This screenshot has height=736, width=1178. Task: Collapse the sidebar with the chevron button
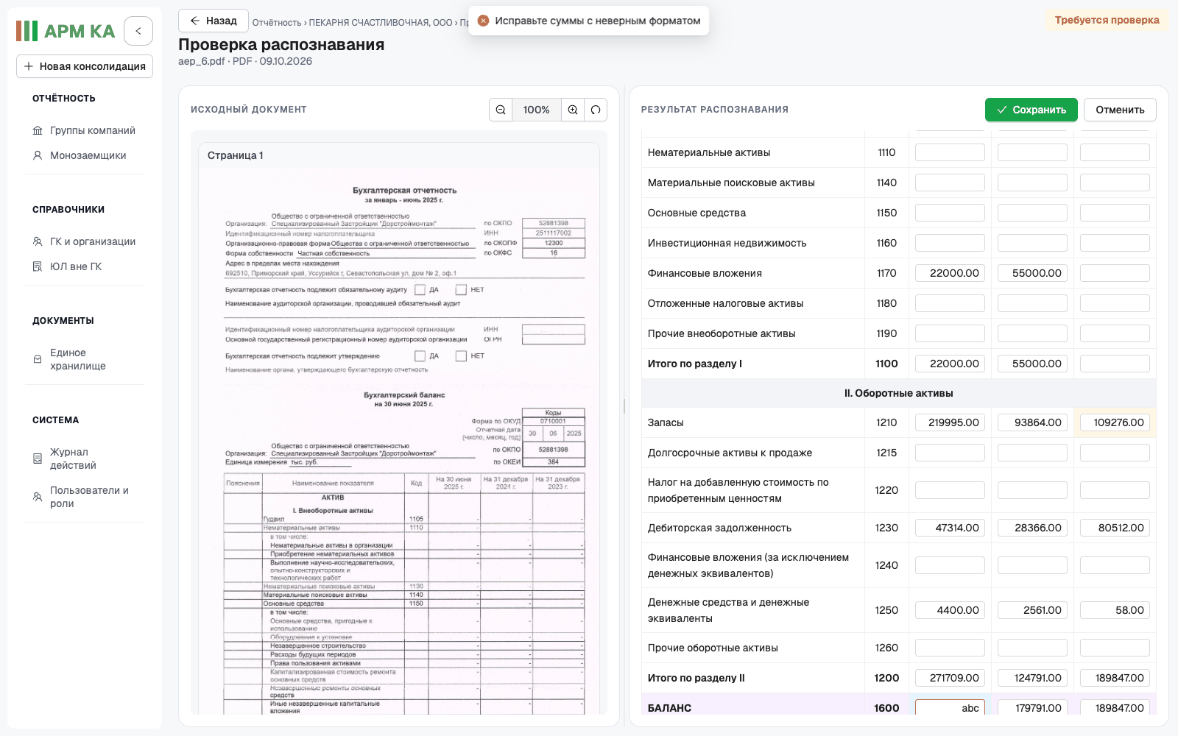(x=138, y=31)
